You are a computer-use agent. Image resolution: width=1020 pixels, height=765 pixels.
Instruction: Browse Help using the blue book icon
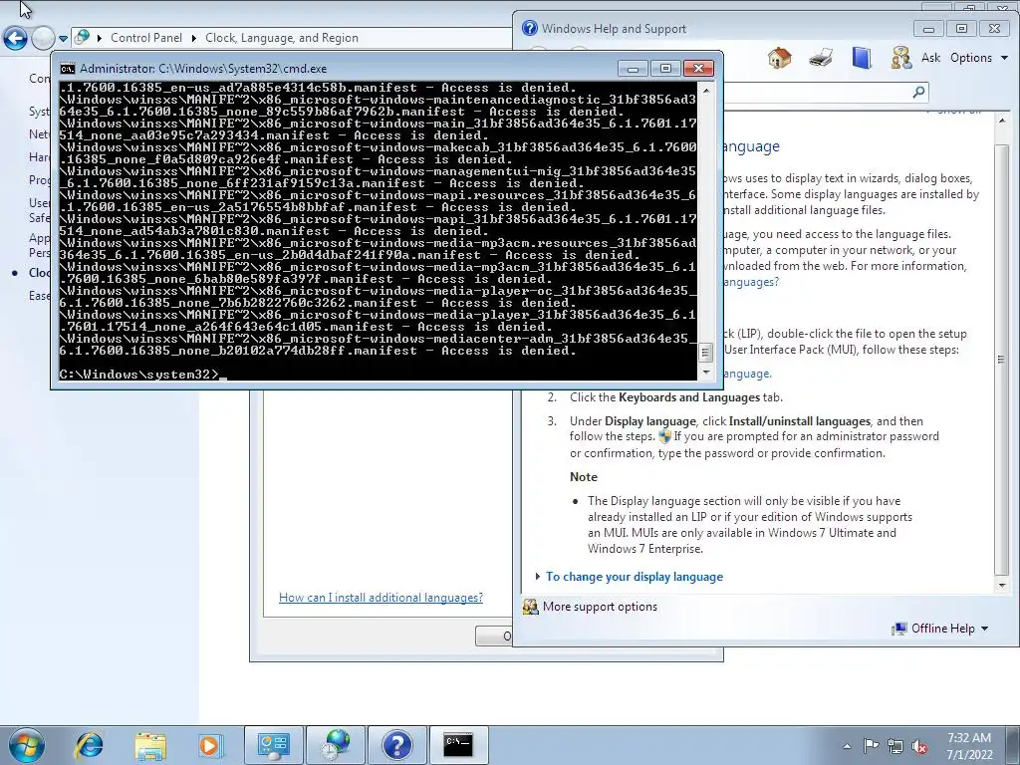(862, 58)
